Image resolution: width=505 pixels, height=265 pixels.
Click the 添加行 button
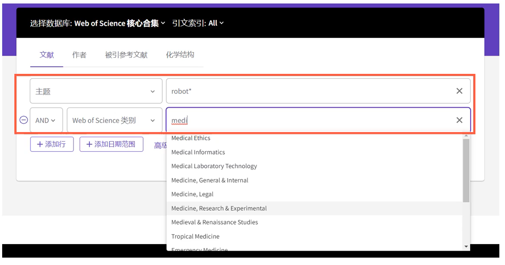click(52, 144)
